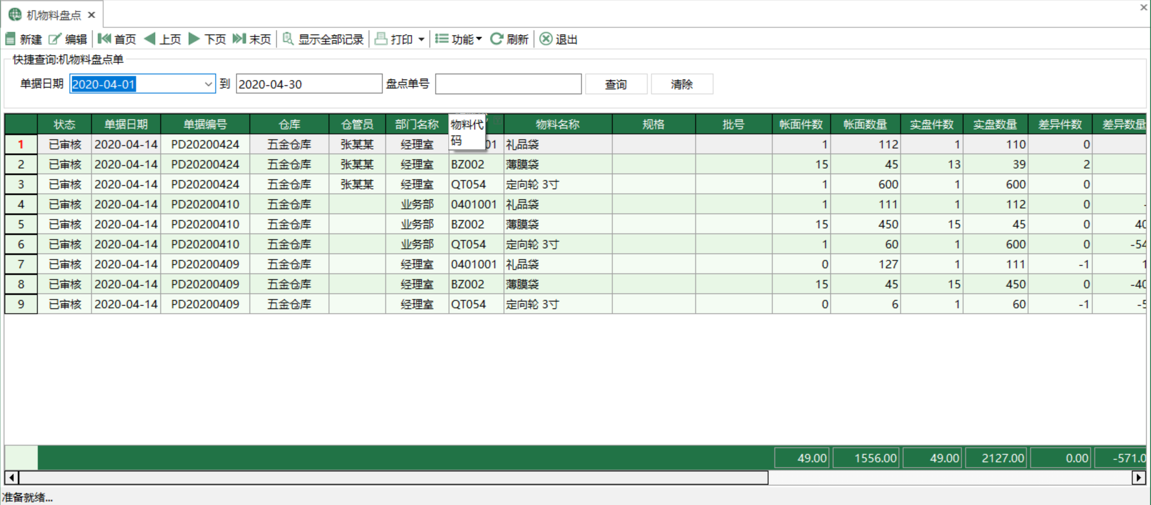
Task: Click 五金仓库 in row 7
Action: point(289,264)
